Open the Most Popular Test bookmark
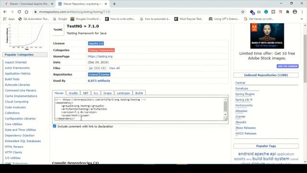 (x=189, y=19)
